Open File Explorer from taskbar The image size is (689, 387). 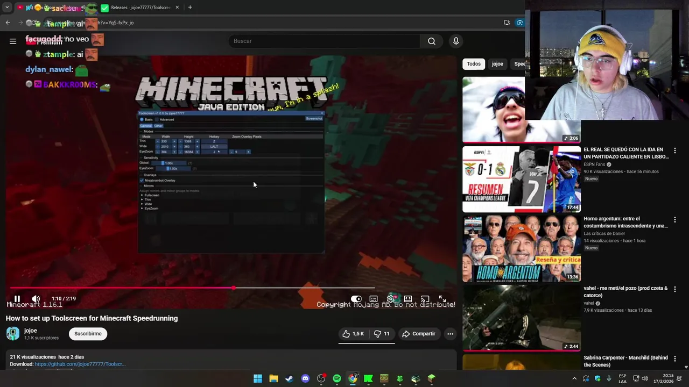tap(273, 378)
